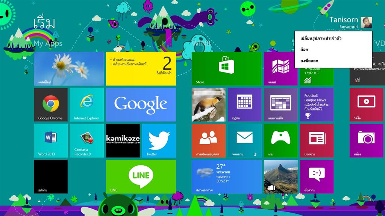The height and width of the screenshot is (216, 385).
Task: Click the My Apps group heading
Action: pyautogui.click(x=48, y=44)
